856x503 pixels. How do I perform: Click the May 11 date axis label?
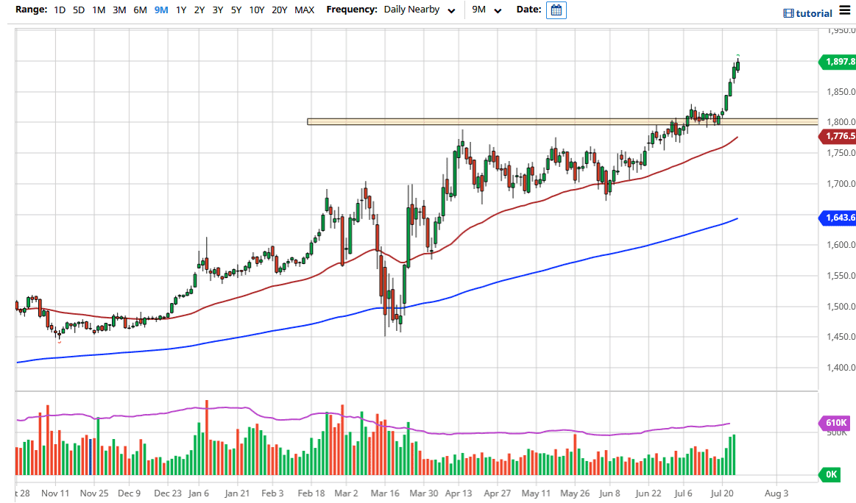click(536, 493)
